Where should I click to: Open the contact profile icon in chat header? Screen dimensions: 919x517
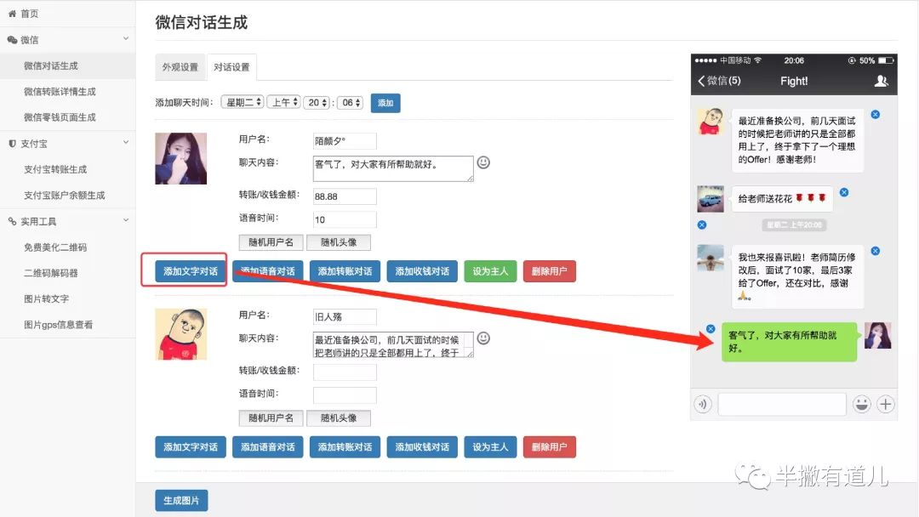click(x=882, y=81)
